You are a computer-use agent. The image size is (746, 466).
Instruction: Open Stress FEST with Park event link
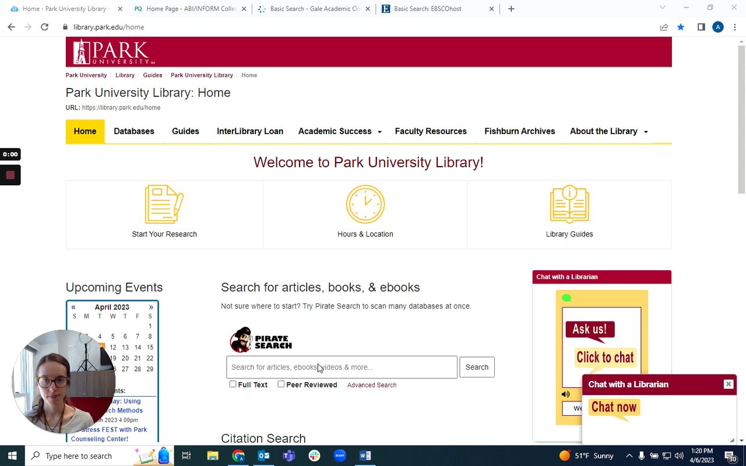[x=109, y=434]
